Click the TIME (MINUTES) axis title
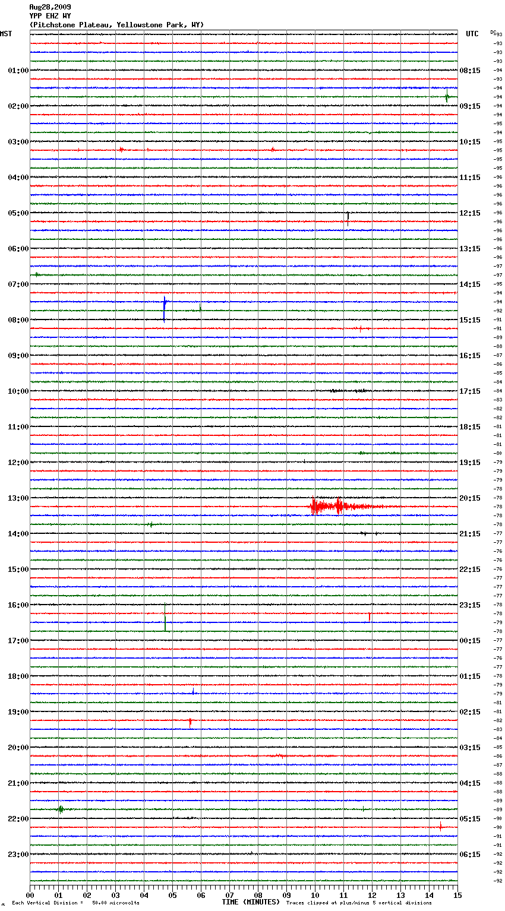Image resolution: width=505 pixels, height=911 pixels. pos(251,902)
